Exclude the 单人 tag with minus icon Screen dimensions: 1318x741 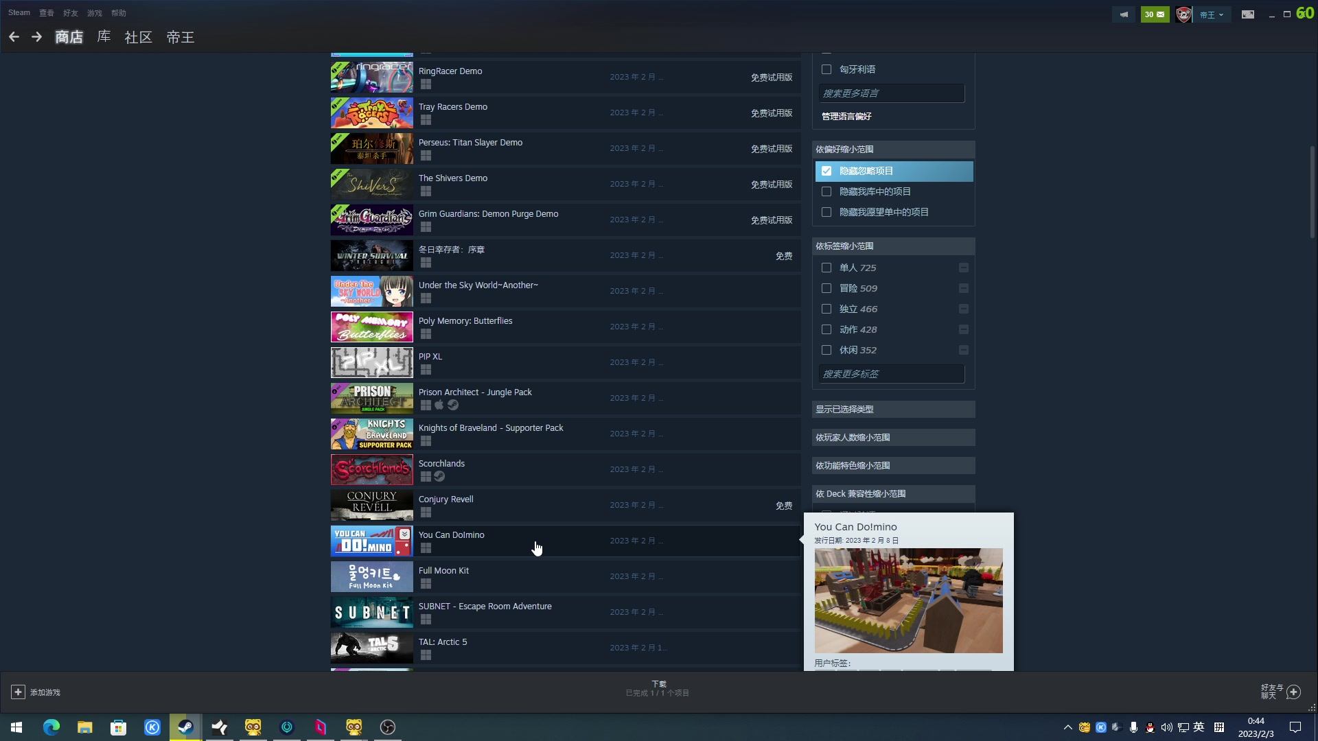coord(964,268)
